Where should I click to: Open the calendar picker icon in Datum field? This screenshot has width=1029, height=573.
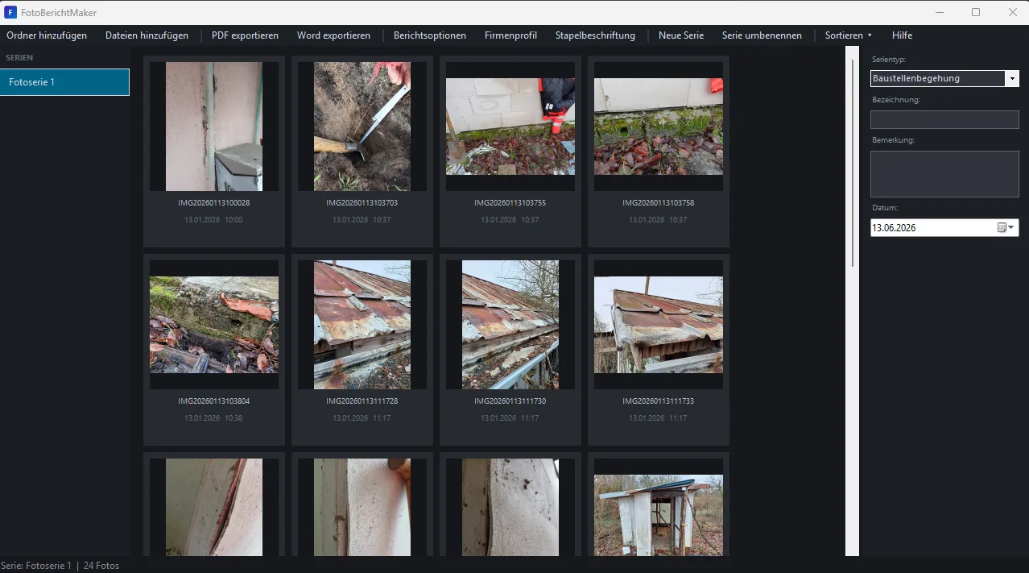point(1006,228)
